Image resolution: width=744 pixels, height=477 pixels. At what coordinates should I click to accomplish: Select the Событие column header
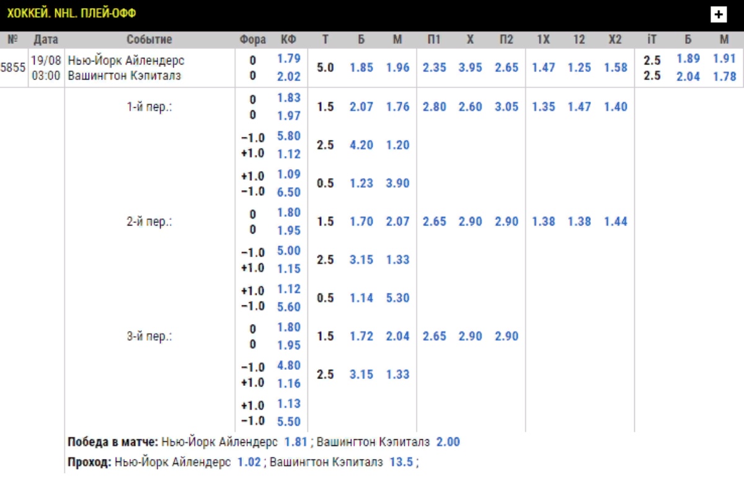[x=149, y=40]
